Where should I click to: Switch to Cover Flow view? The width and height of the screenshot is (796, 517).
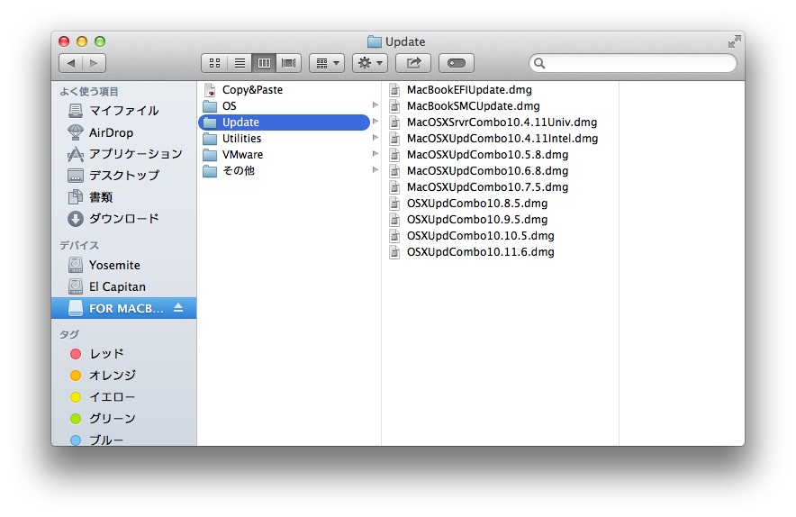(x=289, y=63)
